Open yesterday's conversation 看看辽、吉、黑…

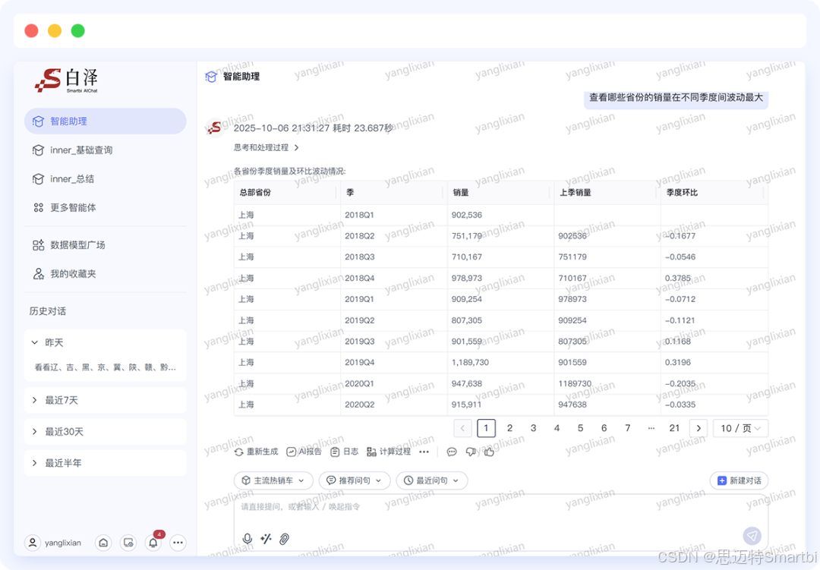(105, 367)
